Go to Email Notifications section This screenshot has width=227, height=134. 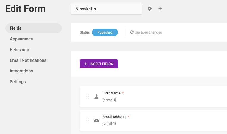coord(28,60)
